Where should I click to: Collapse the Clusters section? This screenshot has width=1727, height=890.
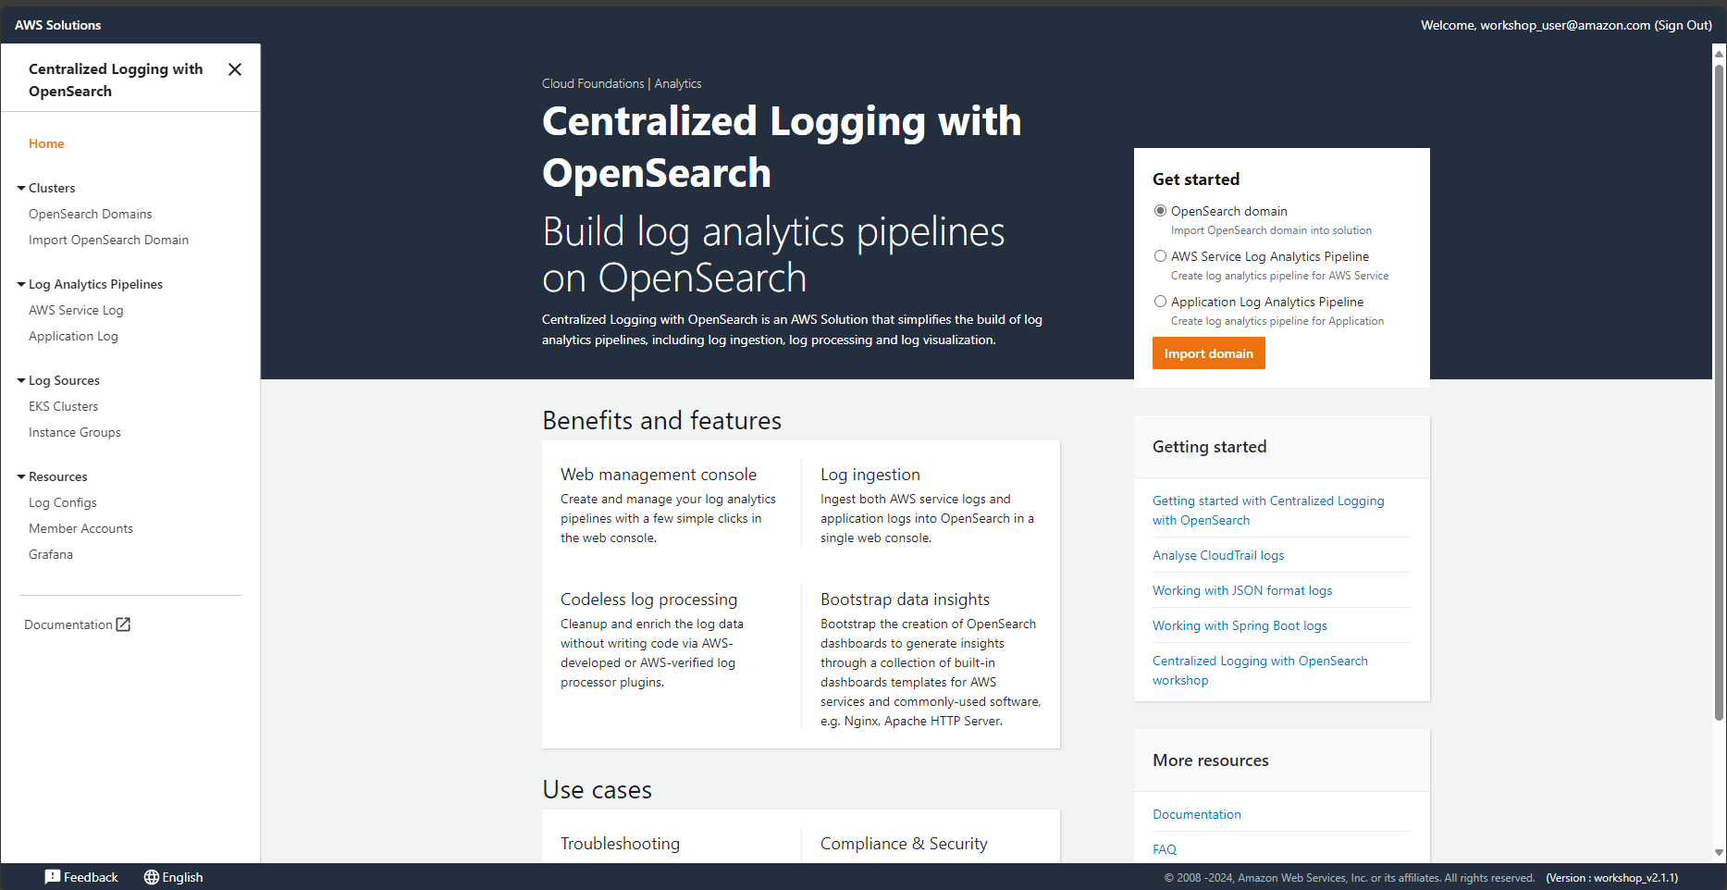(20, 188)
